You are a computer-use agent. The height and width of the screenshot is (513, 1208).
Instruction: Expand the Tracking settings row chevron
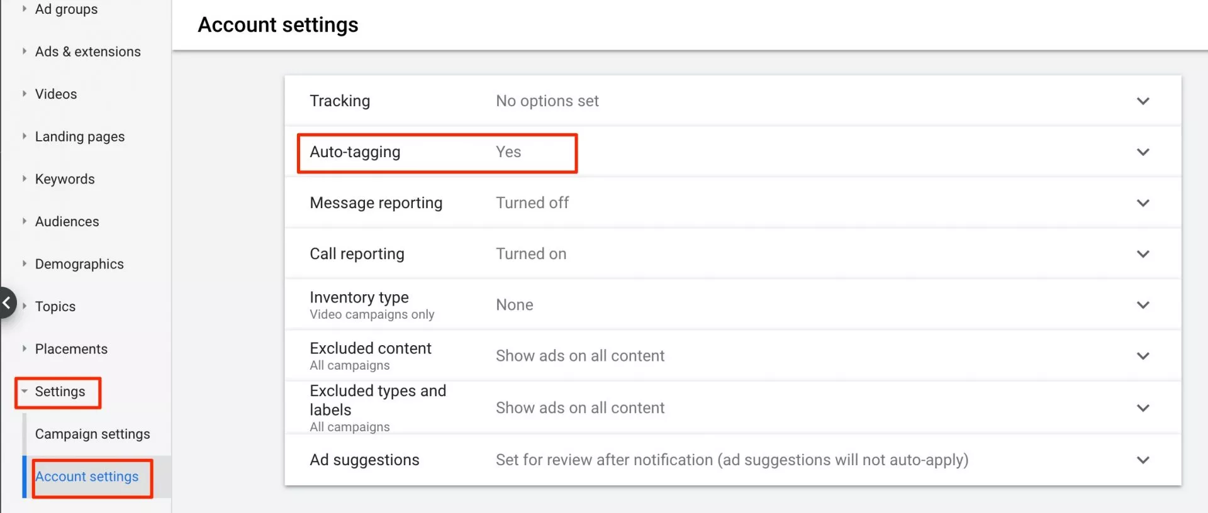coord(1143,101)
